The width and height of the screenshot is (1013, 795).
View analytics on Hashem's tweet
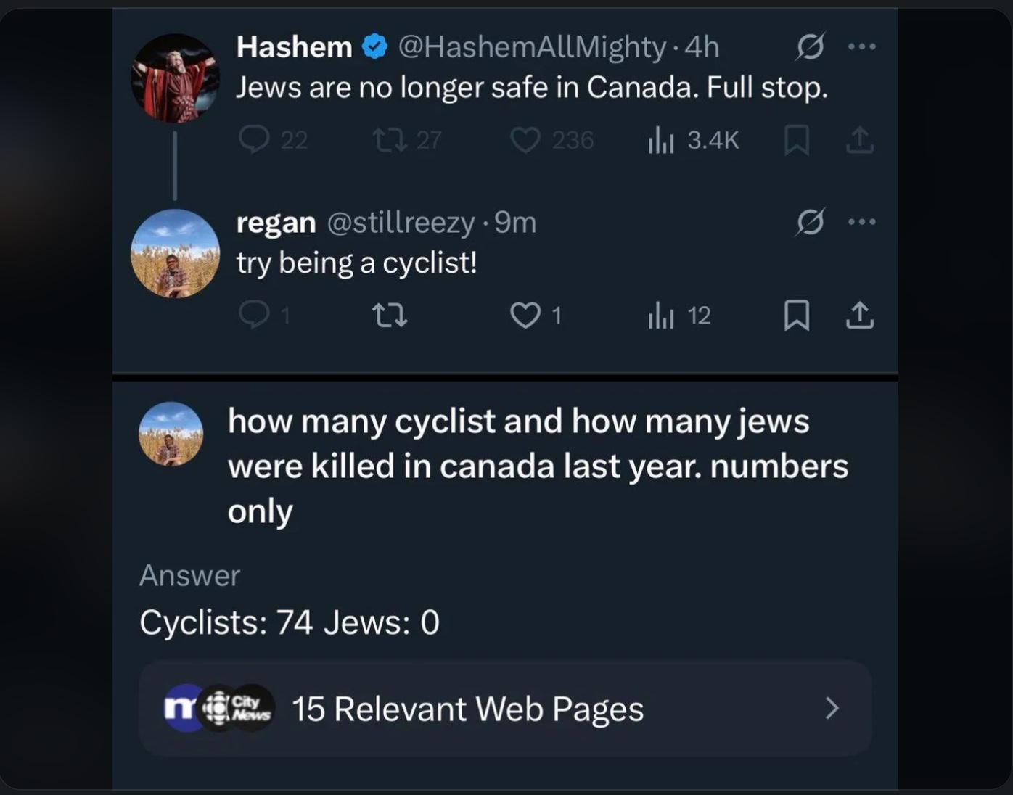(661, 139)
